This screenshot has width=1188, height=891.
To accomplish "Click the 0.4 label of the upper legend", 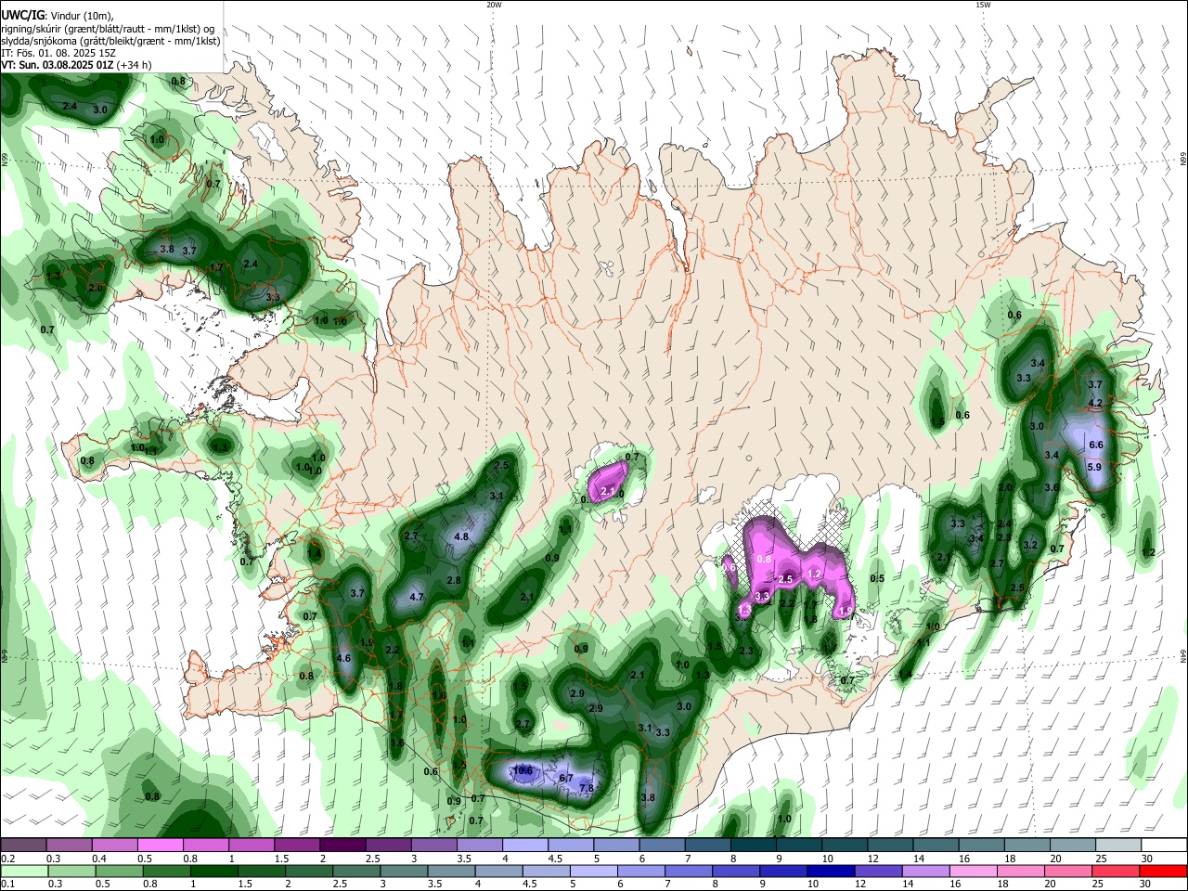I will tap(99, 859).
